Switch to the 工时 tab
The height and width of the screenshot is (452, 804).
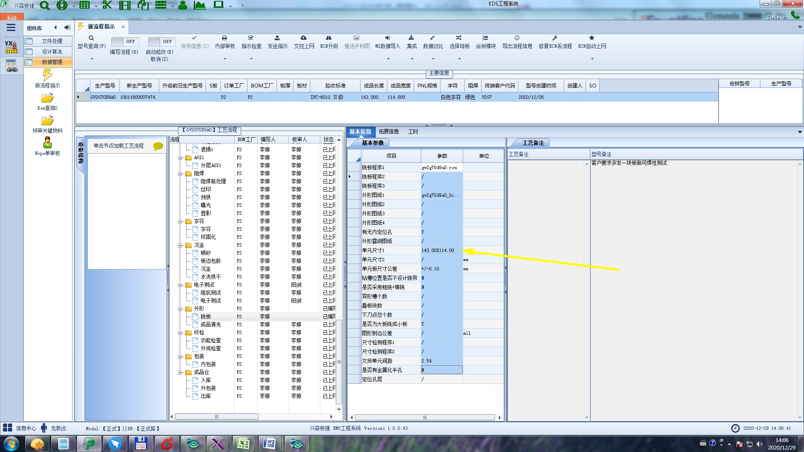point(413,131)
